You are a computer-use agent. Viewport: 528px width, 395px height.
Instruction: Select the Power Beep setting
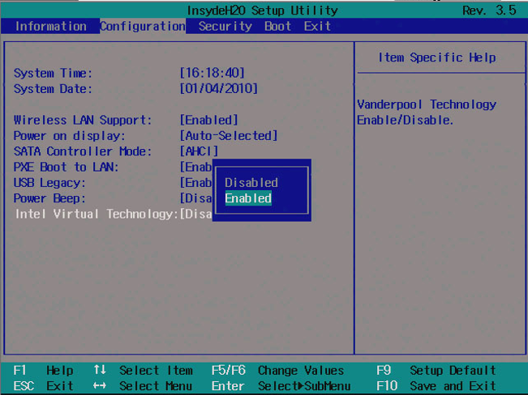[49, 198]
